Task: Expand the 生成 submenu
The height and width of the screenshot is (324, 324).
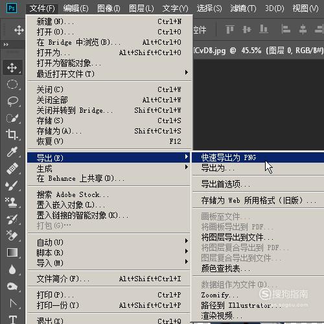Action: pyautogui.click(x=109, y=168)
